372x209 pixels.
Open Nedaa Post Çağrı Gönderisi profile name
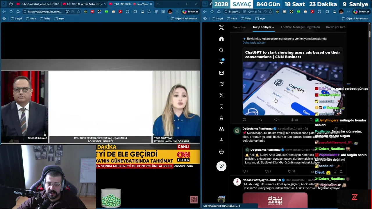tap(262, 180)
